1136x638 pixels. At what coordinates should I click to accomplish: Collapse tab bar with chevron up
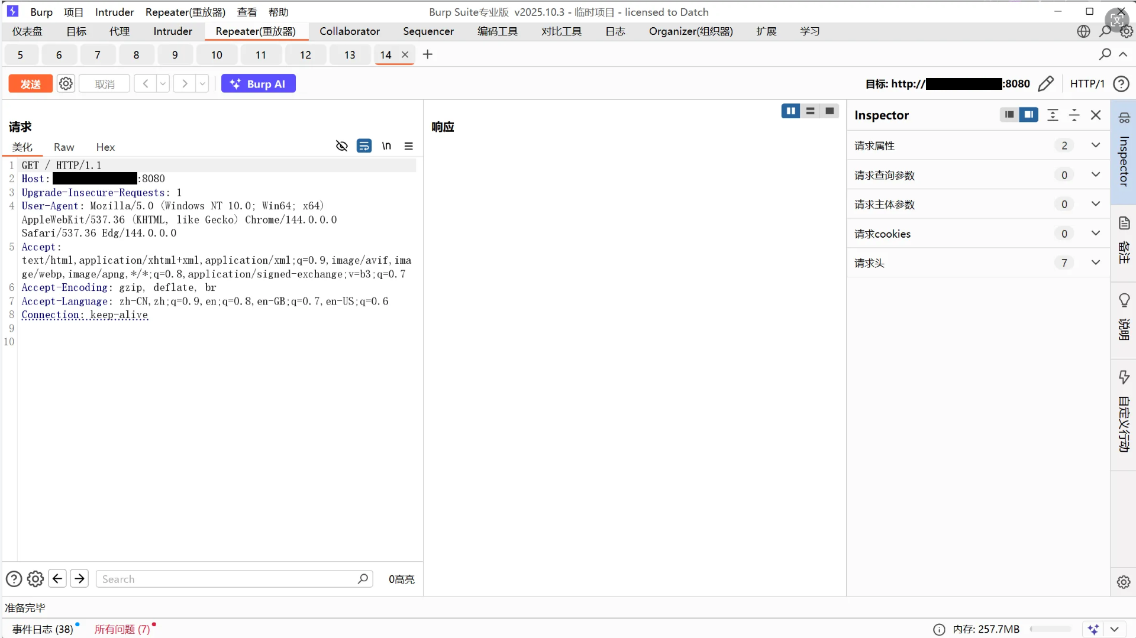point(1123,54)
